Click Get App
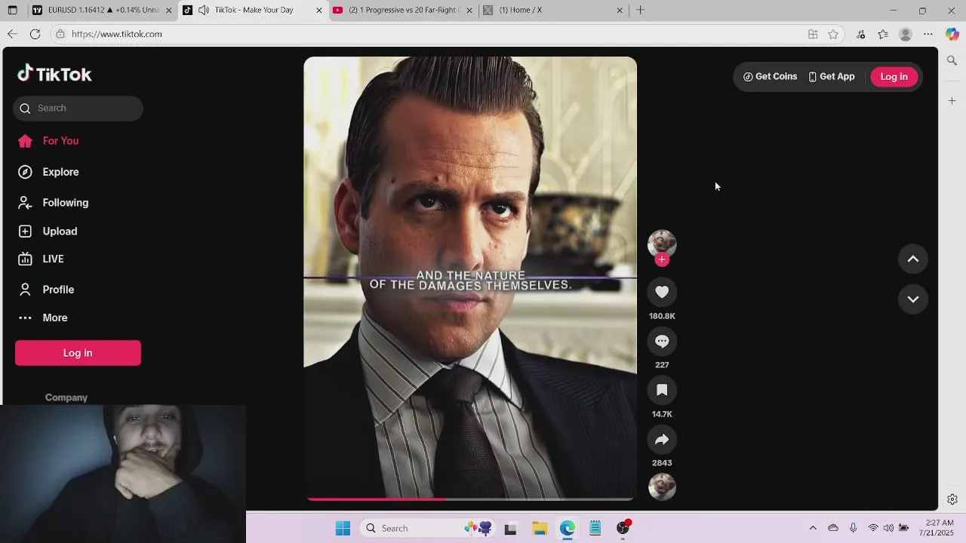The image size is (966, 543). (x=831, y=77)
